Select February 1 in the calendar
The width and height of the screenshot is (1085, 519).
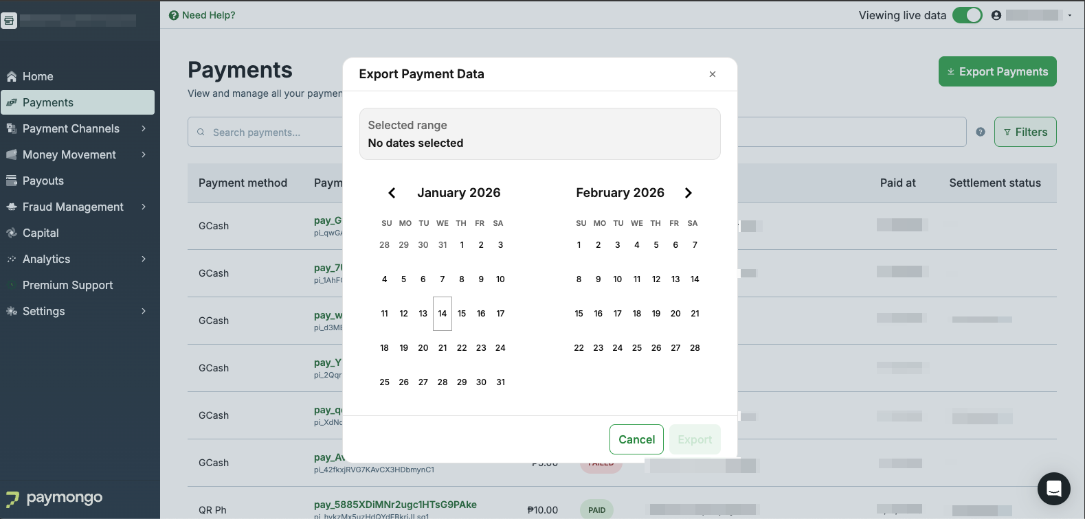click(579, 245)
